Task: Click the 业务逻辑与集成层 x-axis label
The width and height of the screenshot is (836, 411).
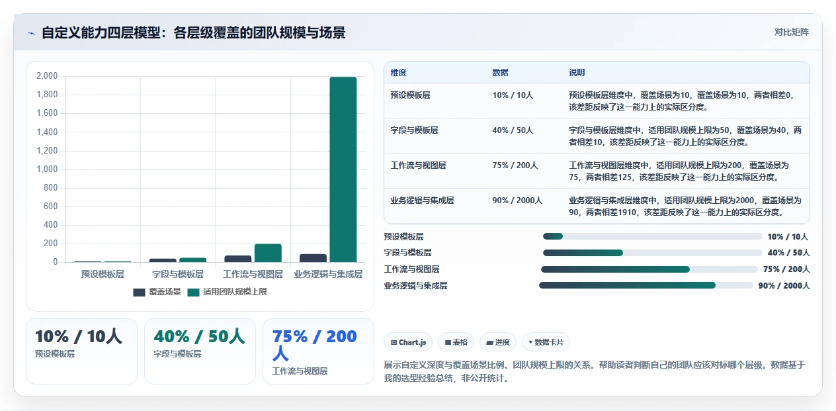Action: pyautogui.click(x=328, y=274)
